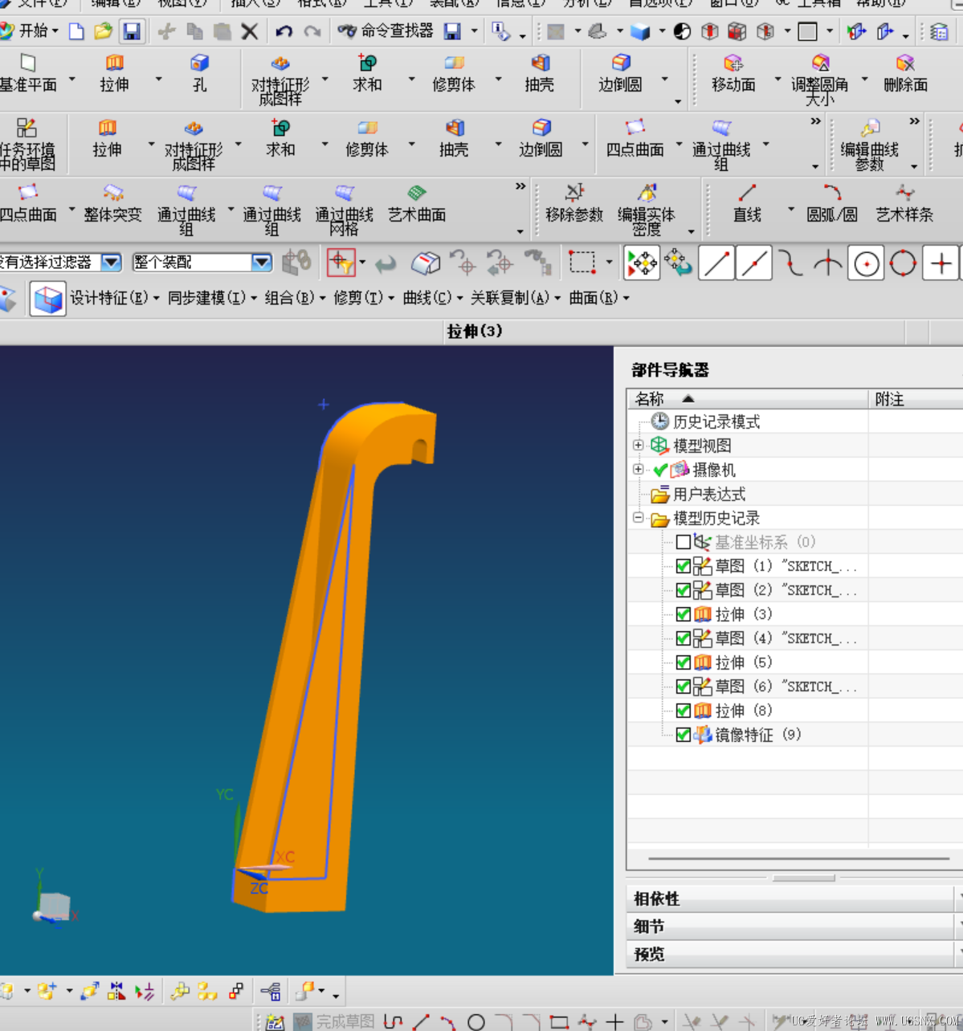Click the part navigator horizontal scrollbar

click(798, 858)
